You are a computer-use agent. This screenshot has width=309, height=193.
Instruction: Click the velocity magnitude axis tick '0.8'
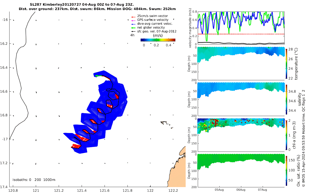(195, 12)
